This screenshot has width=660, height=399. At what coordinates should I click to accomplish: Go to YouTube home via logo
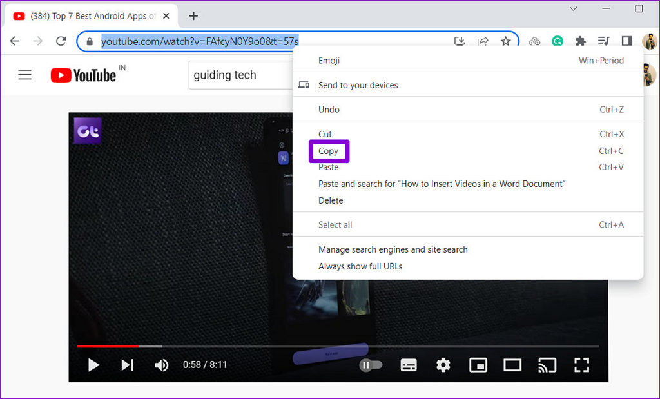(83, 75)
